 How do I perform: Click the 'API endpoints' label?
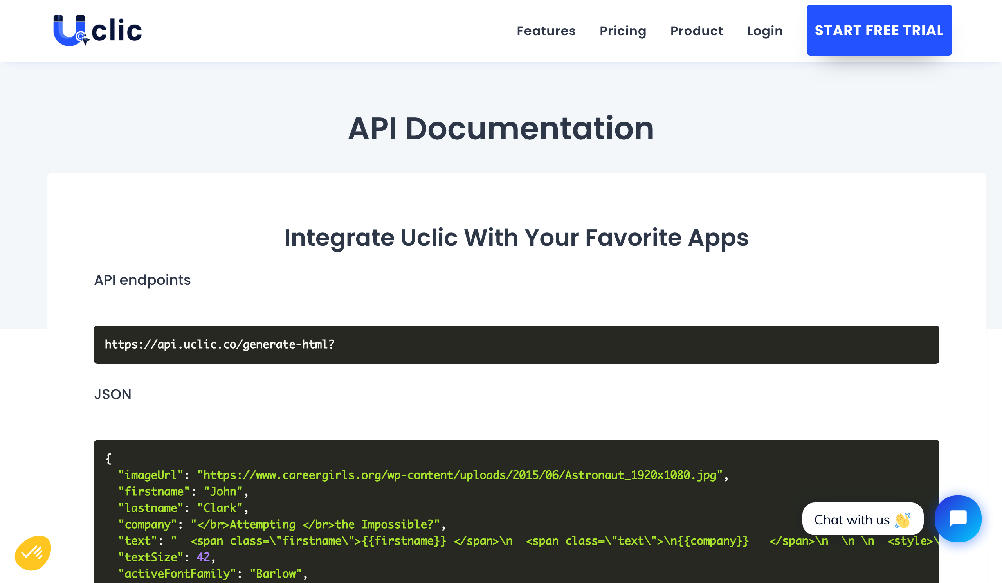(142, 280)
